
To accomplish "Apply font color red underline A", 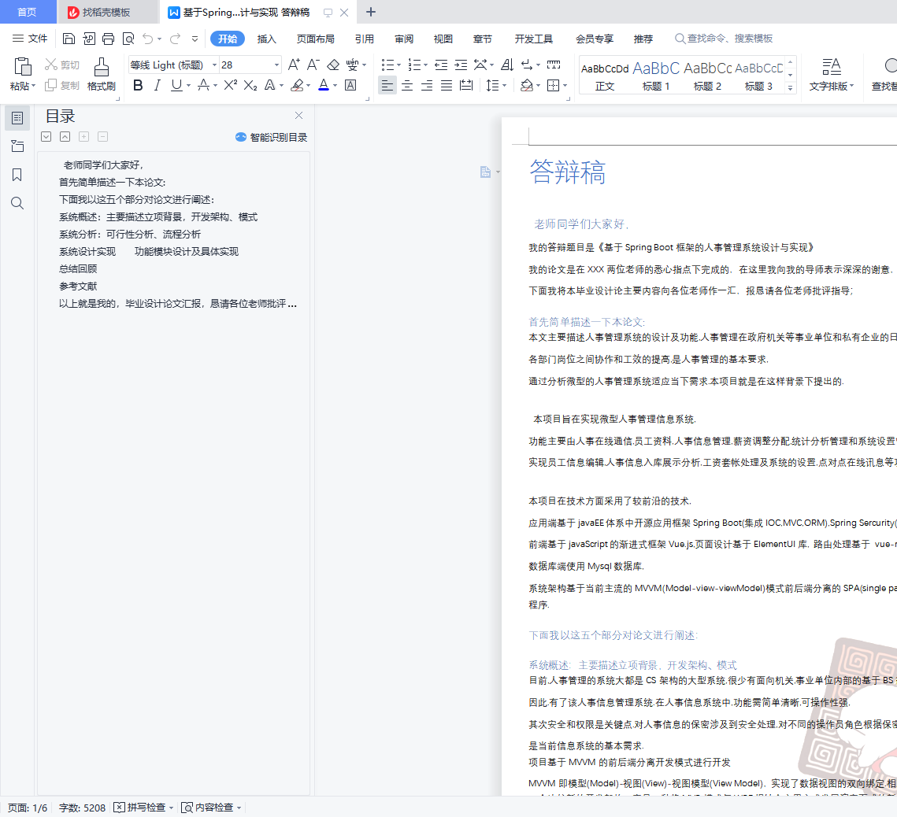I will point(324,85).
